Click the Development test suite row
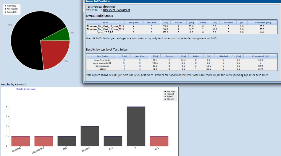 pos(102,66)
